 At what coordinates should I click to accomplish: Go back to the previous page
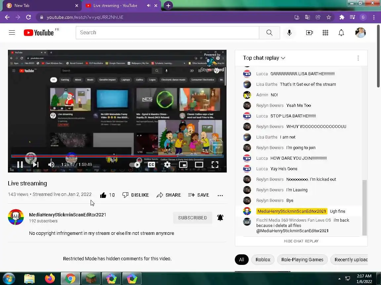pos(7,17)
